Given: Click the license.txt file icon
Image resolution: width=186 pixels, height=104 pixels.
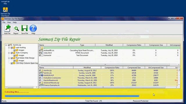Looking at the screenshot, I should [42, 55].
